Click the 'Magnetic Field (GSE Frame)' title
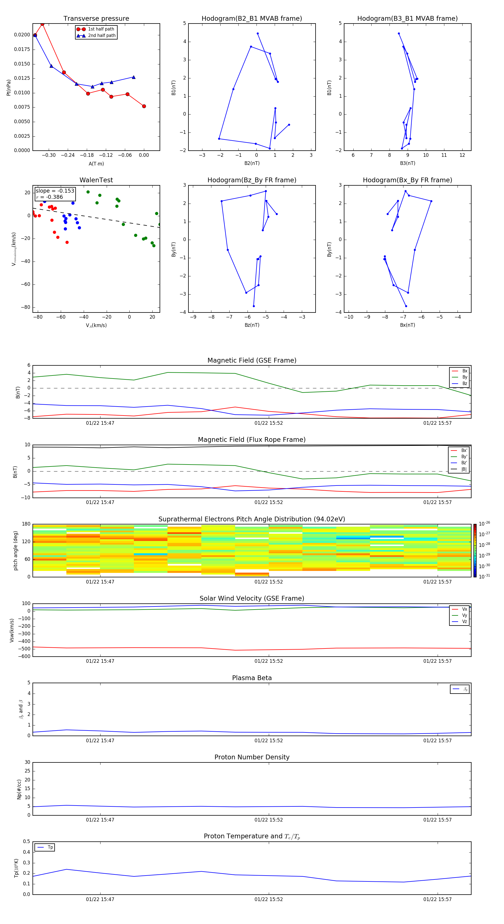Viewport: 504px width, 924px height. pyautogui.click(x=252, y=360)
